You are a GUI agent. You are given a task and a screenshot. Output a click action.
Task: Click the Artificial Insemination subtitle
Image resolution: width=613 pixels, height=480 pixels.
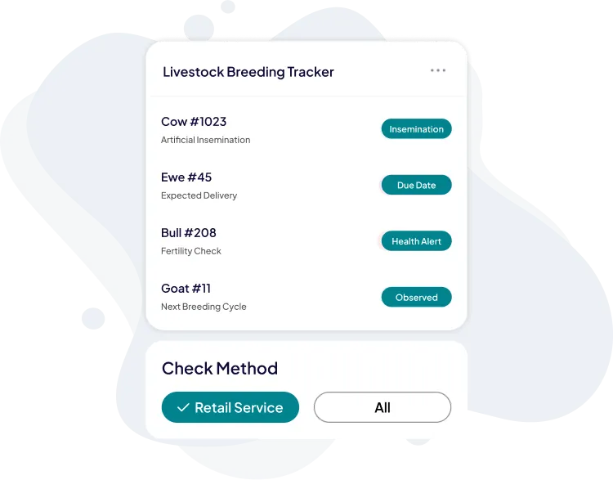[x=205, y=140]
